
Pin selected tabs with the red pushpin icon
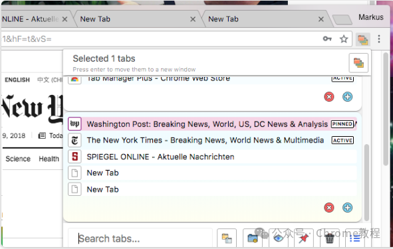coord(304,238)
